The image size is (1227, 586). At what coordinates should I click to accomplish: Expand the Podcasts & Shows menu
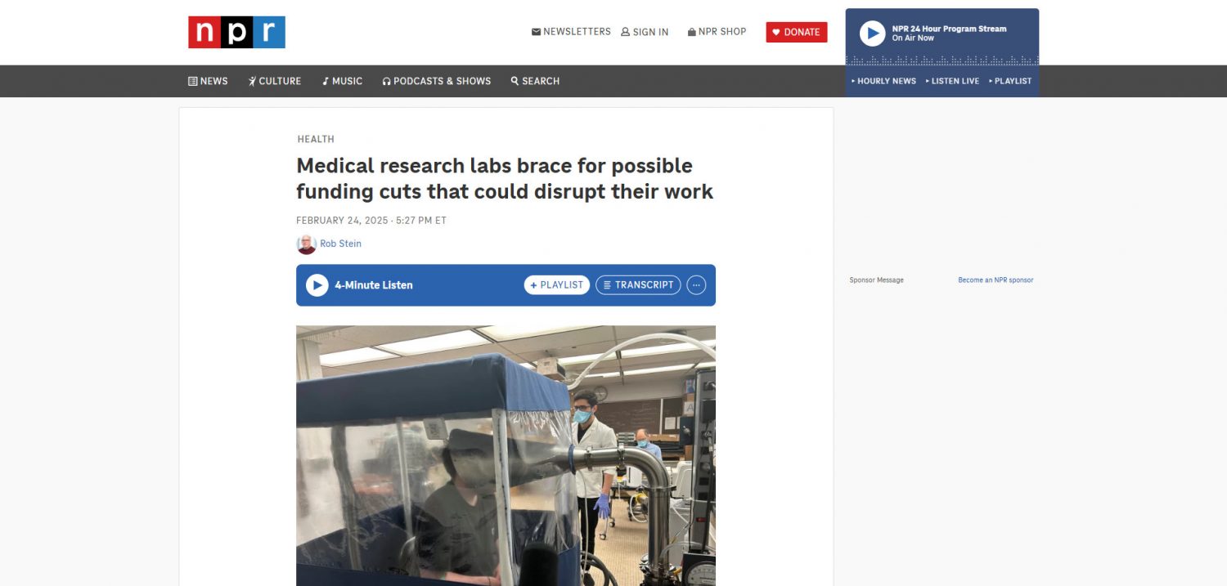pyautogui.click(x=437, y=81)
